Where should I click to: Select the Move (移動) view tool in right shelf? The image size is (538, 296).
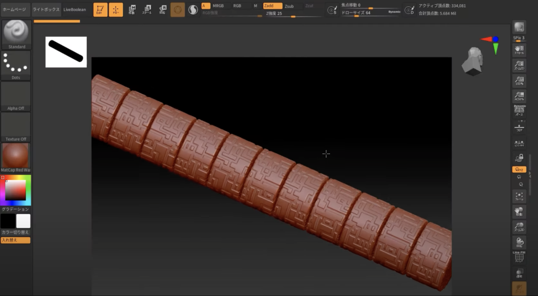tap(519, 212)
